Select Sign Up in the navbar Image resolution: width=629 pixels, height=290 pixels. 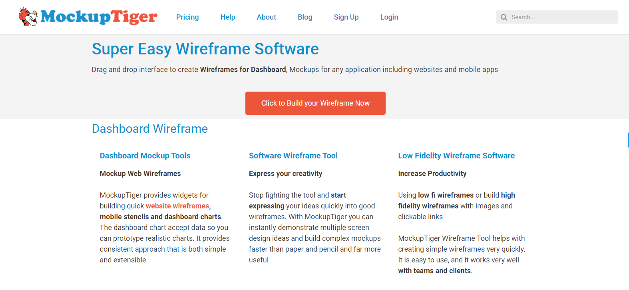coord(346,17)
